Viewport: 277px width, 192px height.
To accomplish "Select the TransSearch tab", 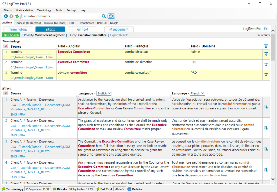I will 87,23.
